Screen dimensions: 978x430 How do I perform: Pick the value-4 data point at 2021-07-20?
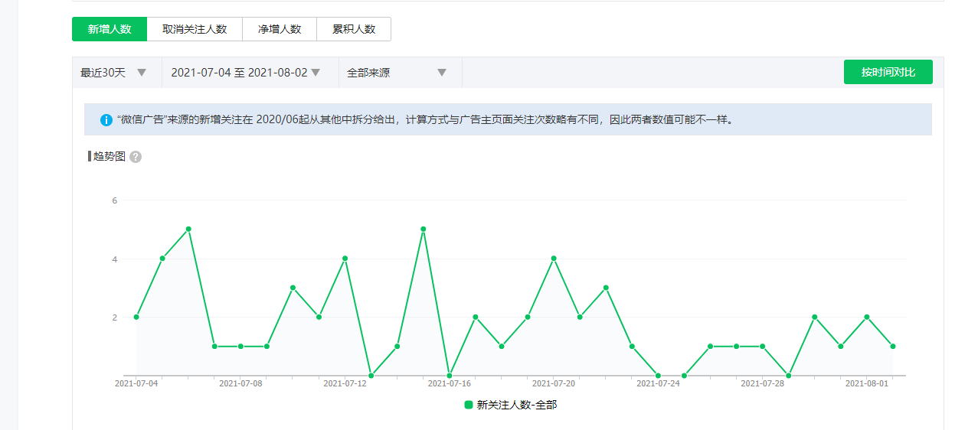point(554,259)
